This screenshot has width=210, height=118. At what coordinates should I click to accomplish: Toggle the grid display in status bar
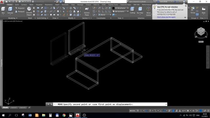coord(138,111)
